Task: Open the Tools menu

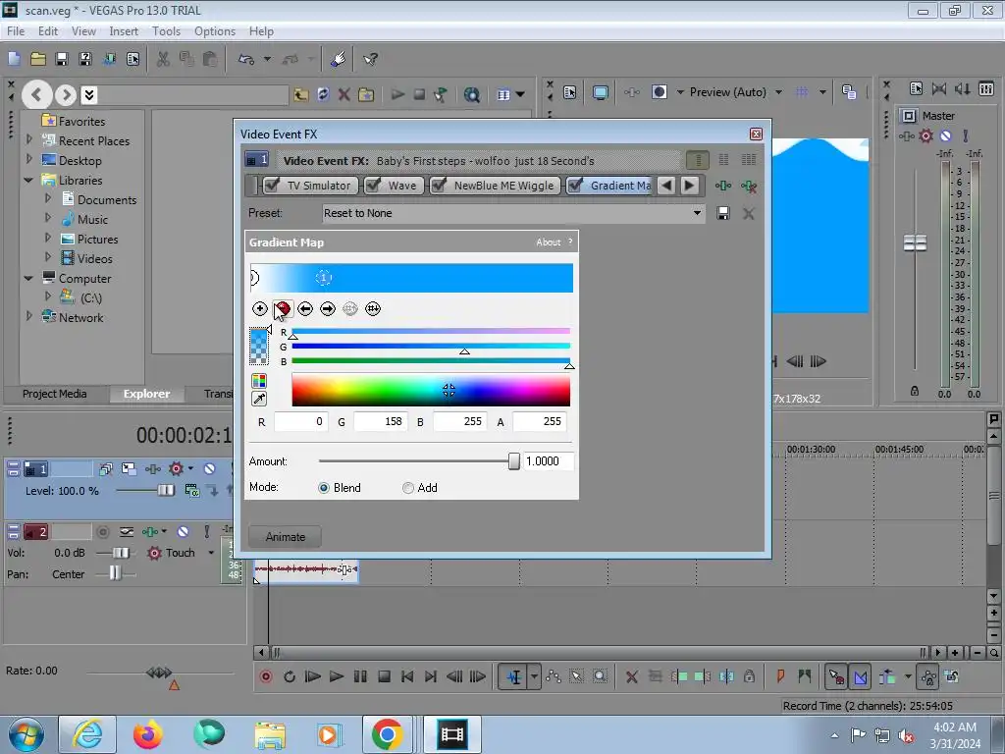Action: point(166,30)
